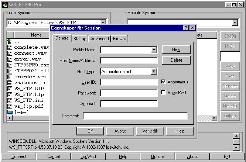246x162 pixels.
Task: Select the complete.wav file icon
Action: pyautogui.click(x=10, y=47)
